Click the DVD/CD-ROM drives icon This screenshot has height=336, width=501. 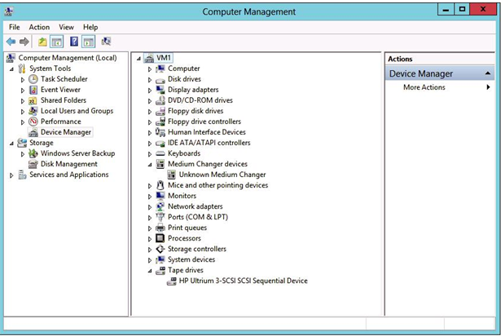160,100
